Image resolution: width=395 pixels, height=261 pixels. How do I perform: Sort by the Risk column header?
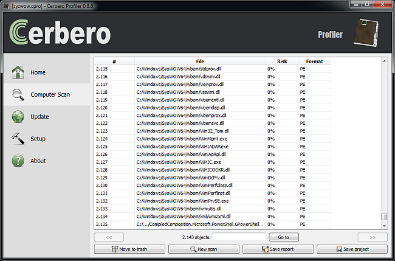pos(282,61)
